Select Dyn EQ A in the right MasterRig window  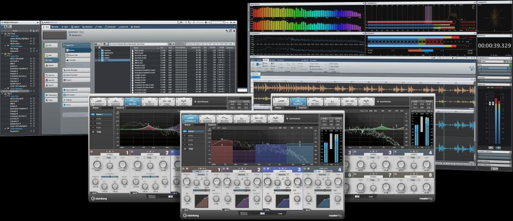coord(315,102)
